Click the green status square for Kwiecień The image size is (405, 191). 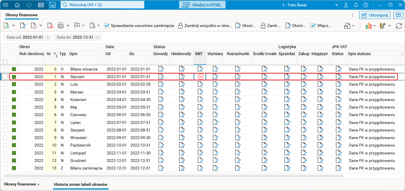coord(14,100)
